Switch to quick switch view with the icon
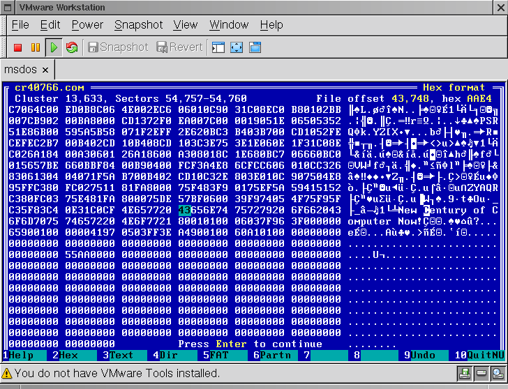The height and width of the screenshot is (389, 508). coord(255,47)
